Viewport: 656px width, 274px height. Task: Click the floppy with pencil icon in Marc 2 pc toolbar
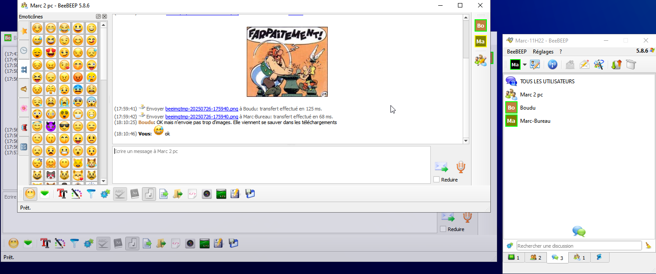[x=235, y=193]
